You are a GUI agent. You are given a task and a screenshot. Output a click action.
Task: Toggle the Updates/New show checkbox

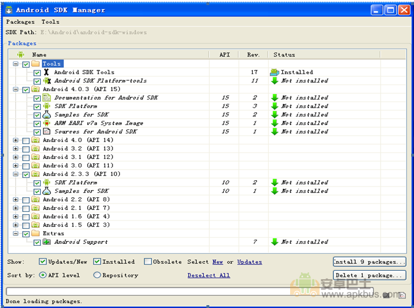pos(43,262)
